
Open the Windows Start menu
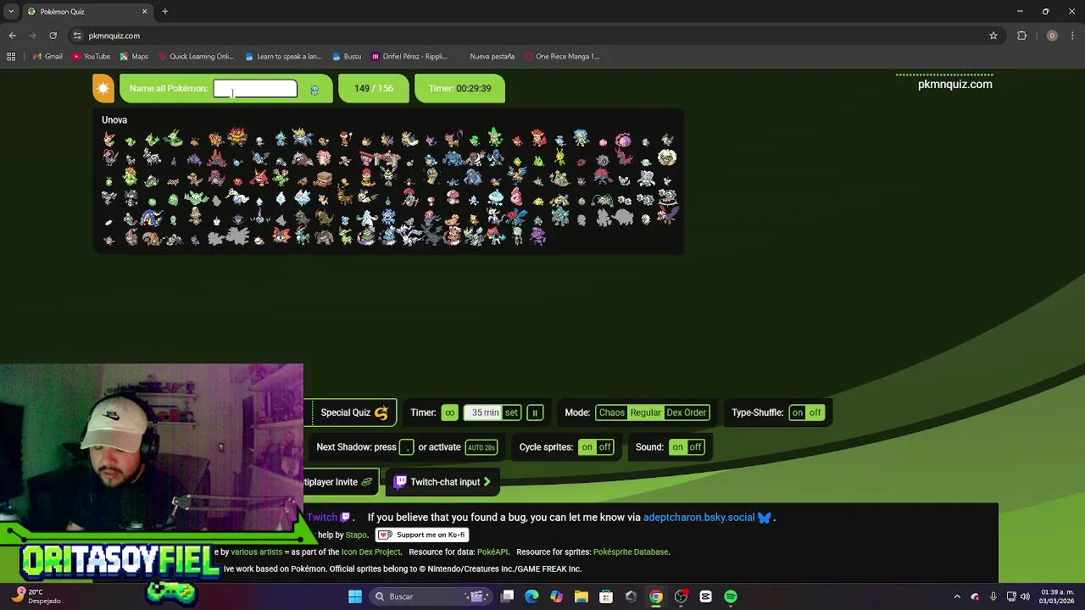(x=355, y=596)
